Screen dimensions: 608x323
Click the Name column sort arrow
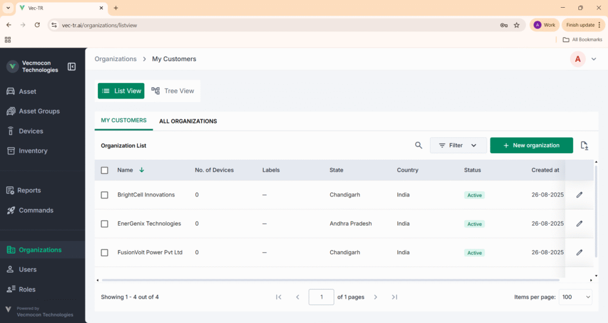pyautogui.click(x=141, y=170)
